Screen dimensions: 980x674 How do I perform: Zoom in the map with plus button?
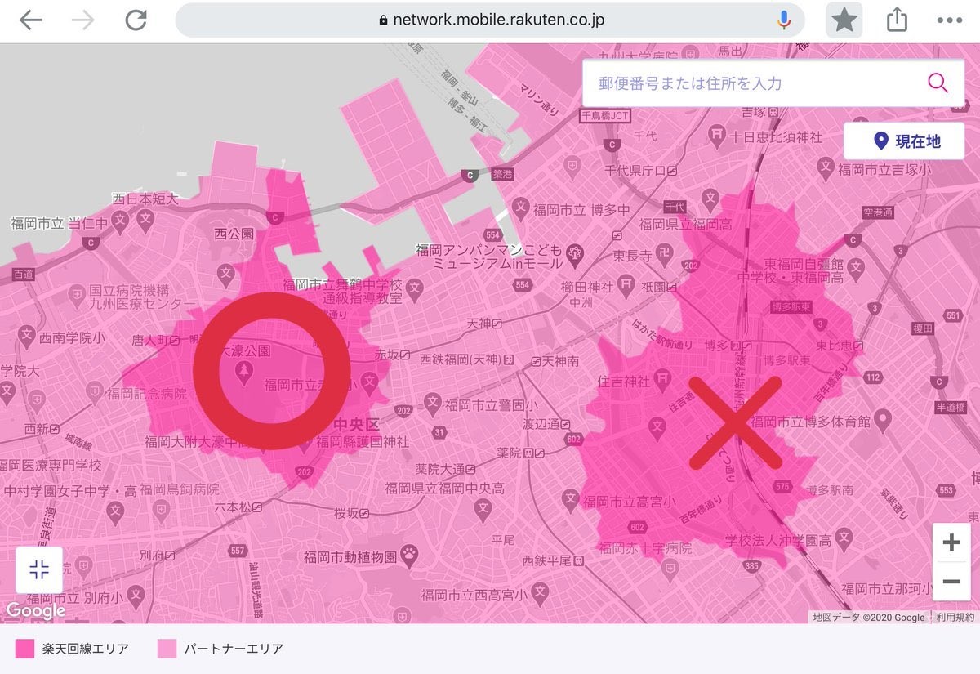point(951,542)
